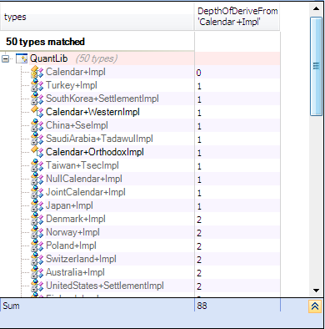Click the Calendar+Impl class icon

[37, 72]
